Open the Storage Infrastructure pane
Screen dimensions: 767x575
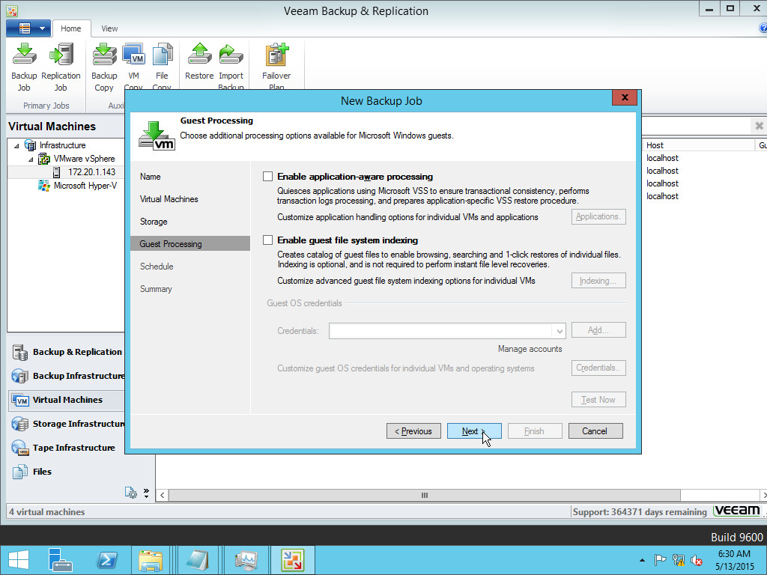(67, 424)
